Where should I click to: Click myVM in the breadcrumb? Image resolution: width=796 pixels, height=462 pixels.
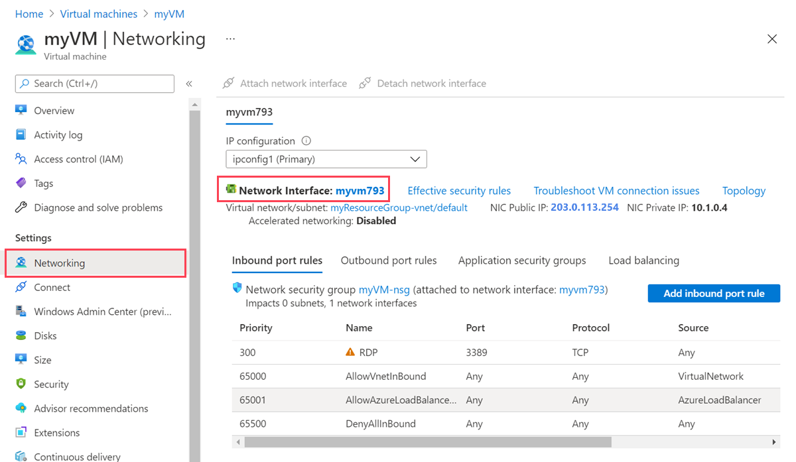pyautogui.click(x=170, y=14)
